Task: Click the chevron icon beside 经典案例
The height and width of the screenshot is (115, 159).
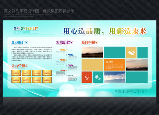Action: (x=97, y=42)
